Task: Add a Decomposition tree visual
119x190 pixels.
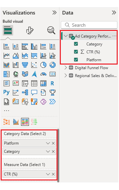Action: pyautogui.click(x=25, y=93)
